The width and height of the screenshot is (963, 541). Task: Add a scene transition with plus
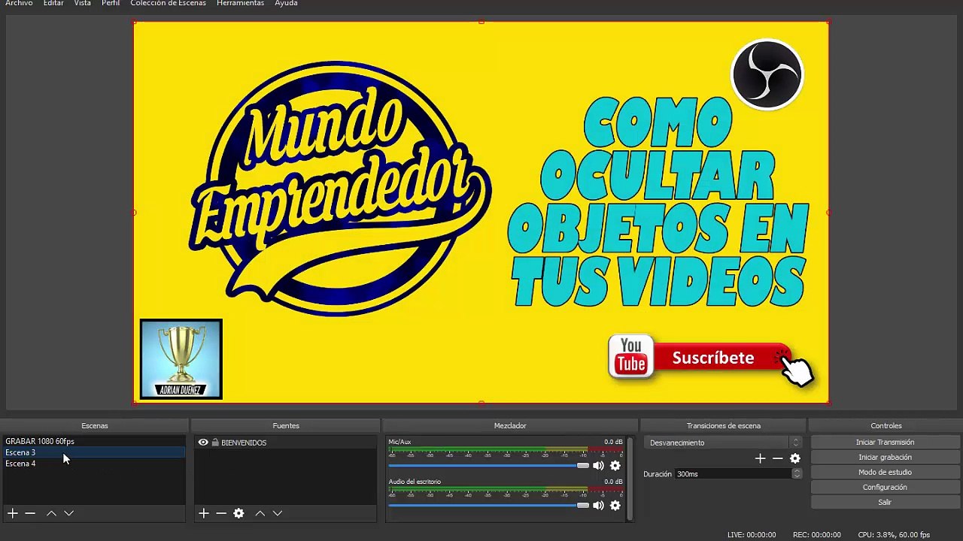[x=760, y=458]
